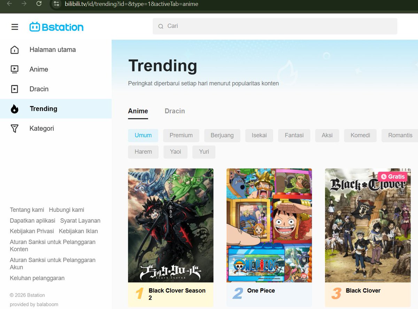Screen dimensions: 418x309
Task: Click the Bstation logo
Action: click(x=56, y=27)
